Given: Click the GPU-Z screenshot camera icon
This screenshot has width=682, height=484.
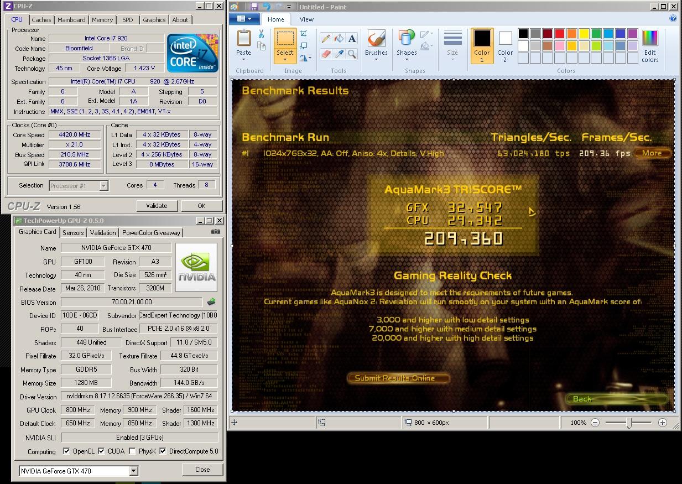Looking at the screenshot, I should 216,232.
